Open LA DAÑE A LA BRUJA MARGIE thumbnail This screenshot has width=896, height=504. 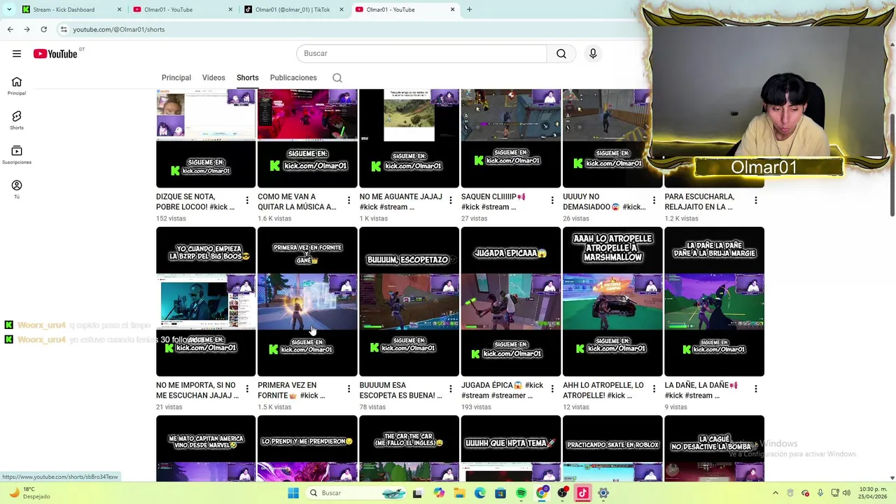tap(714, 302)
